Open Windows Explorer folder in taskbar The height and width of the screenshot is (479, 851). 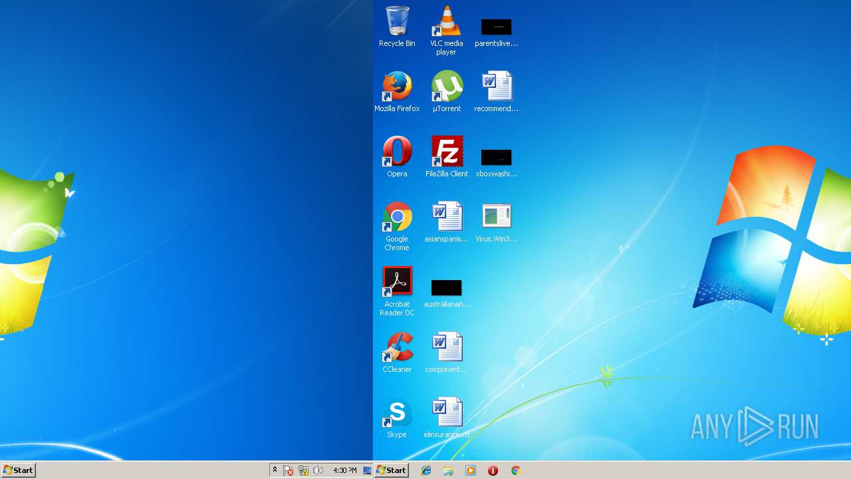448,470
